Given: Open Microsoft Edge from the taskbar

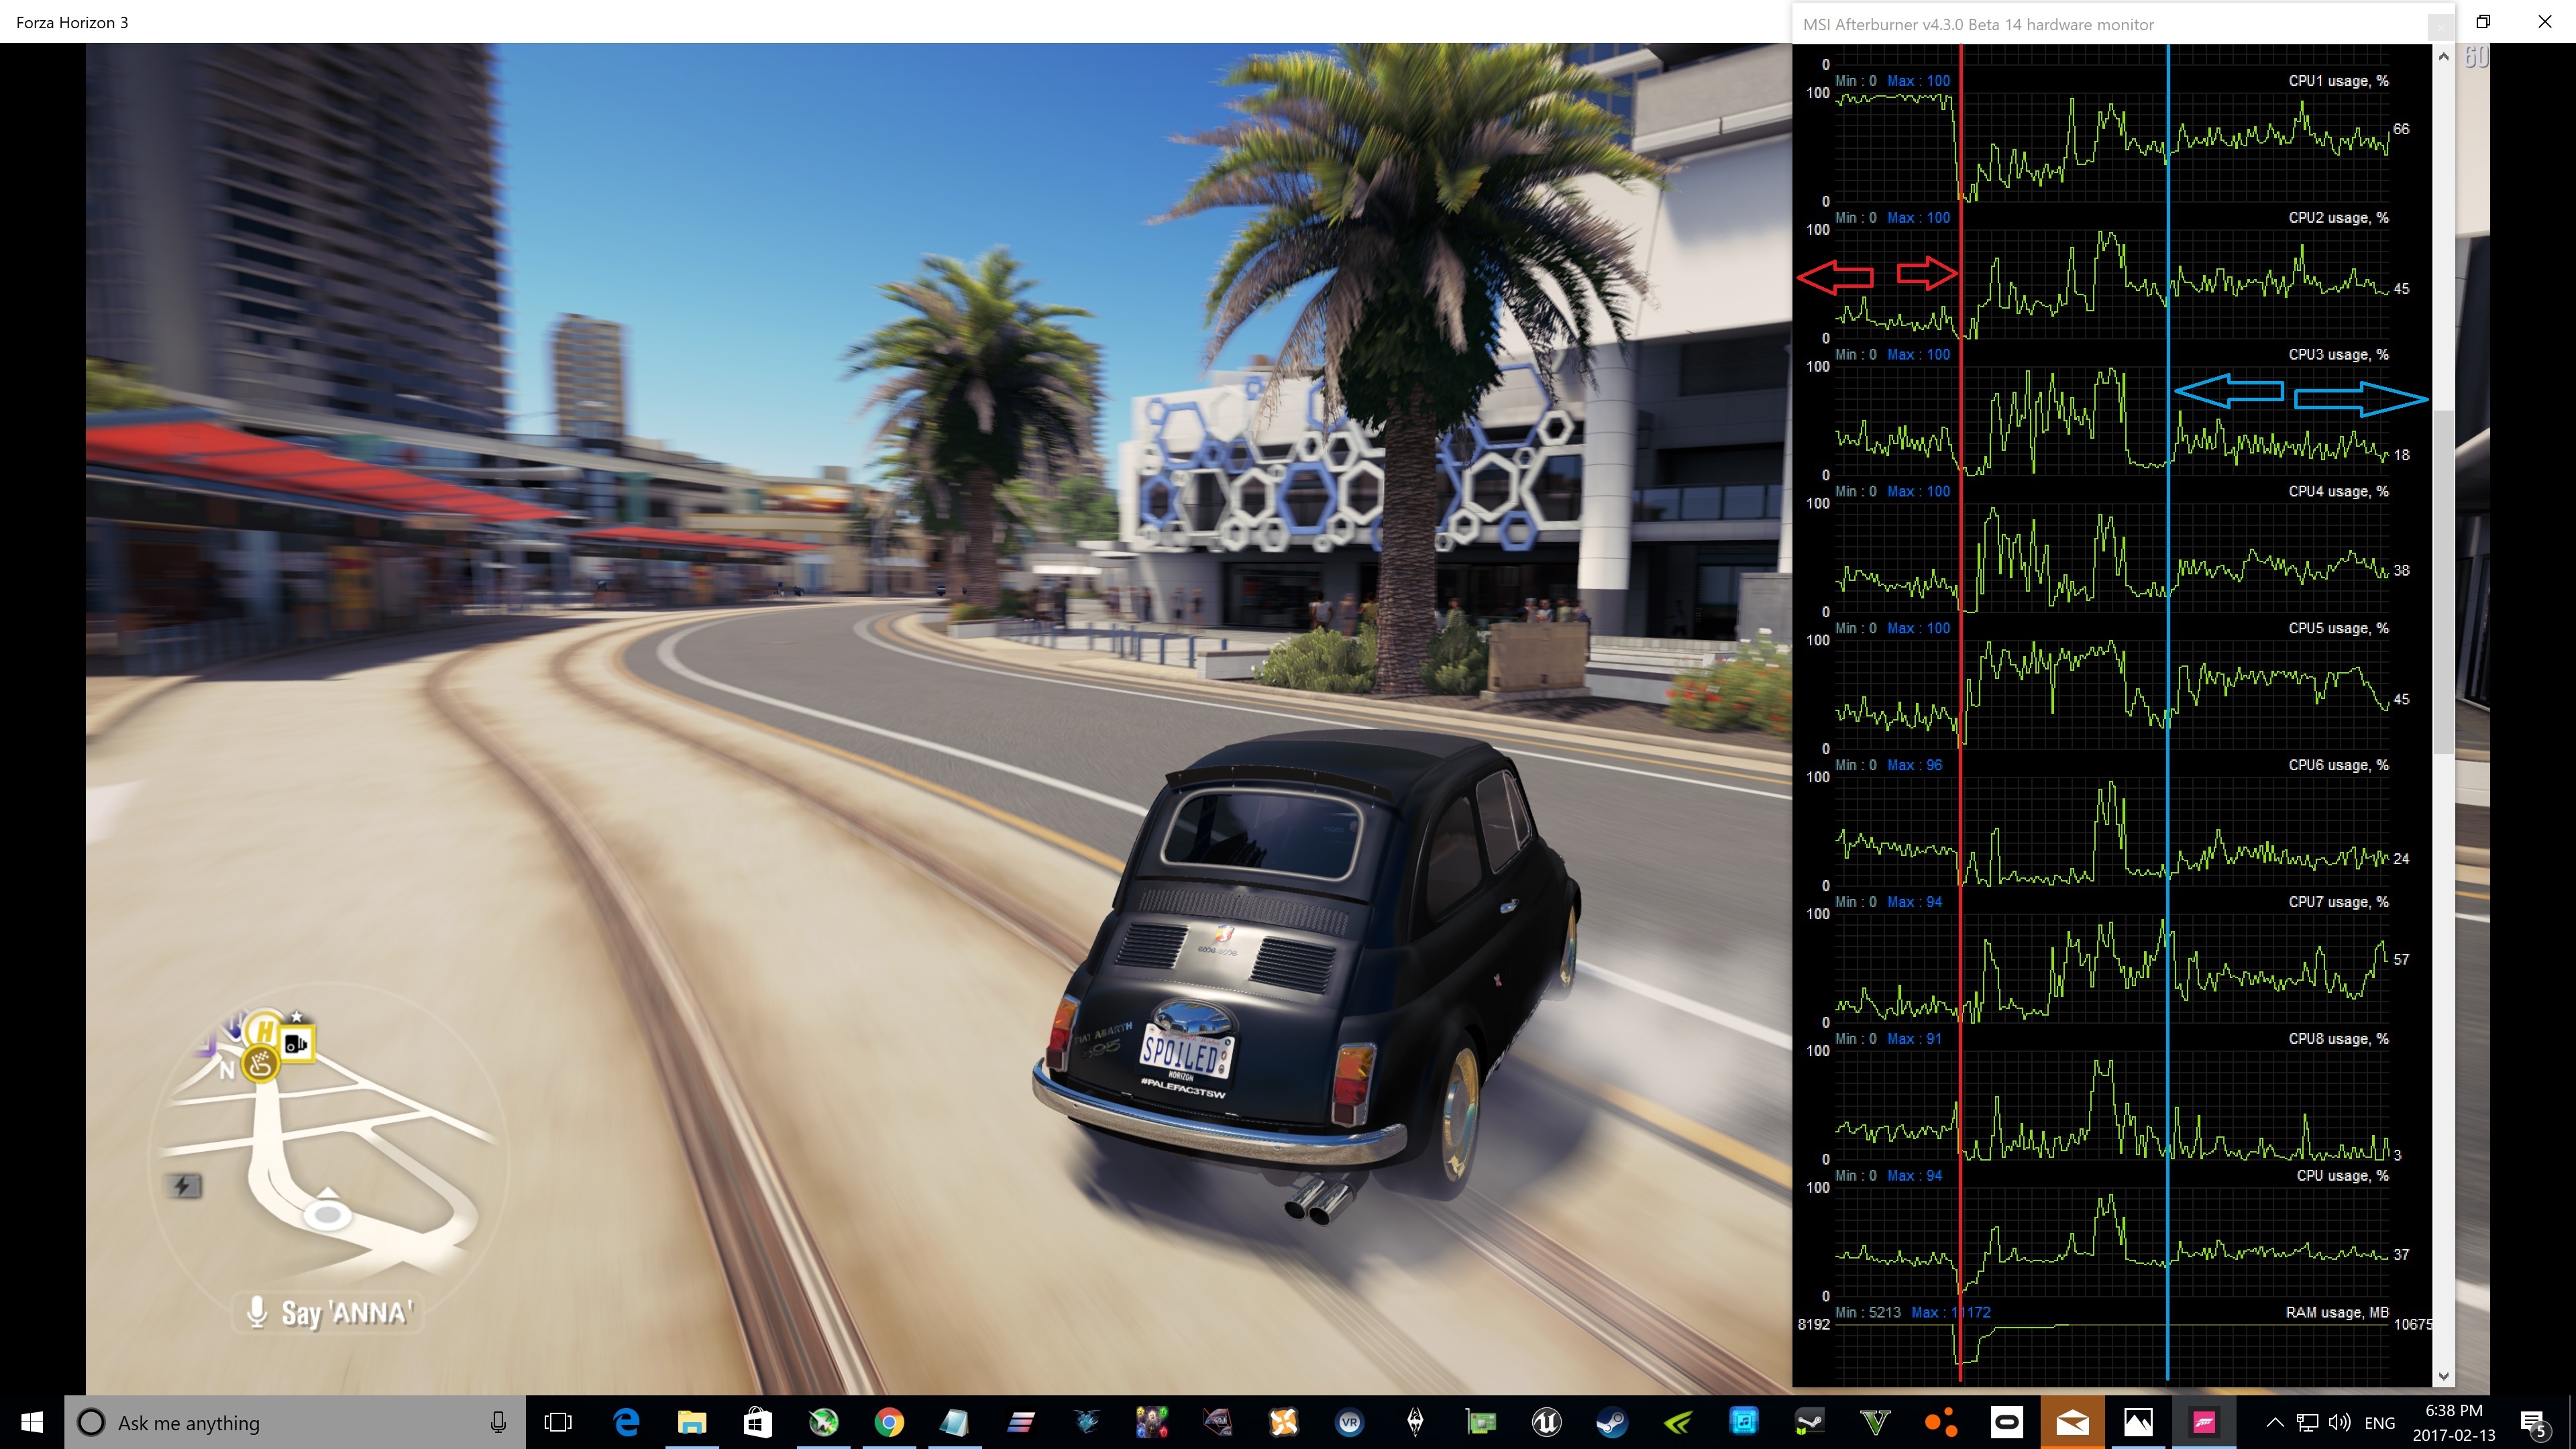Looking at the screenshot, I should click(x=626, y=1422).
